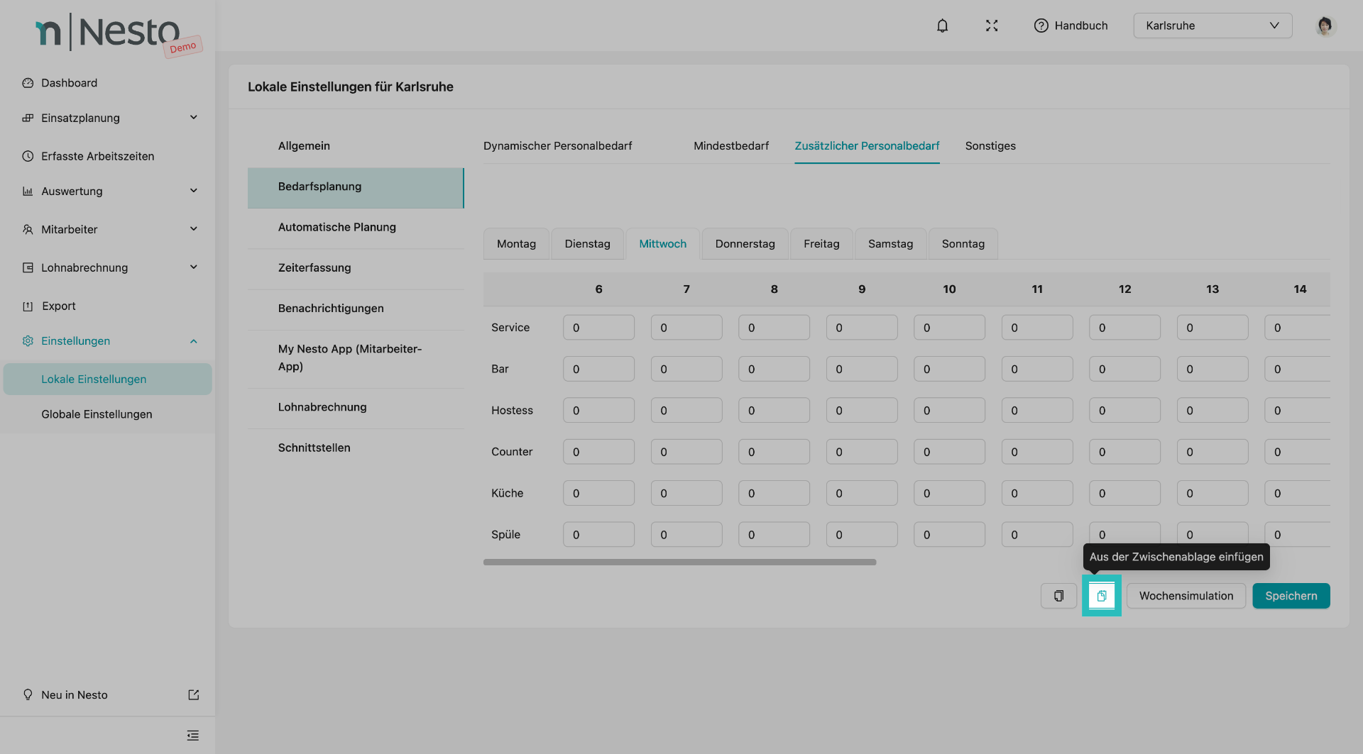
Task: Collapse the sidebar with the bottom menu icon
Action: coord(192,736)
